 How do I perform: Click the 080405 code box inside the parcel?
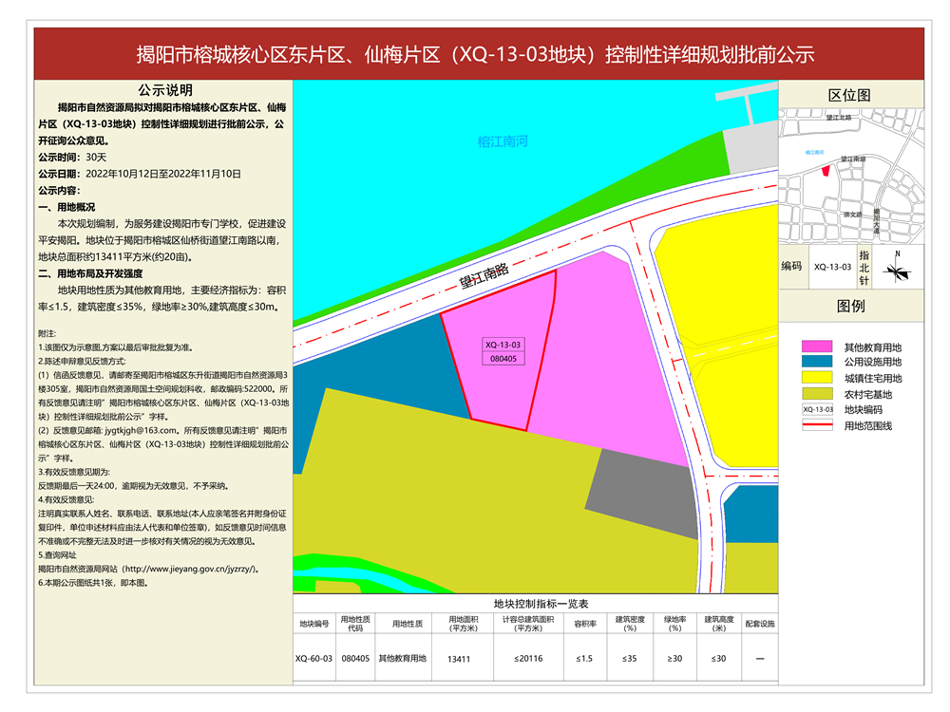[503, 359]
